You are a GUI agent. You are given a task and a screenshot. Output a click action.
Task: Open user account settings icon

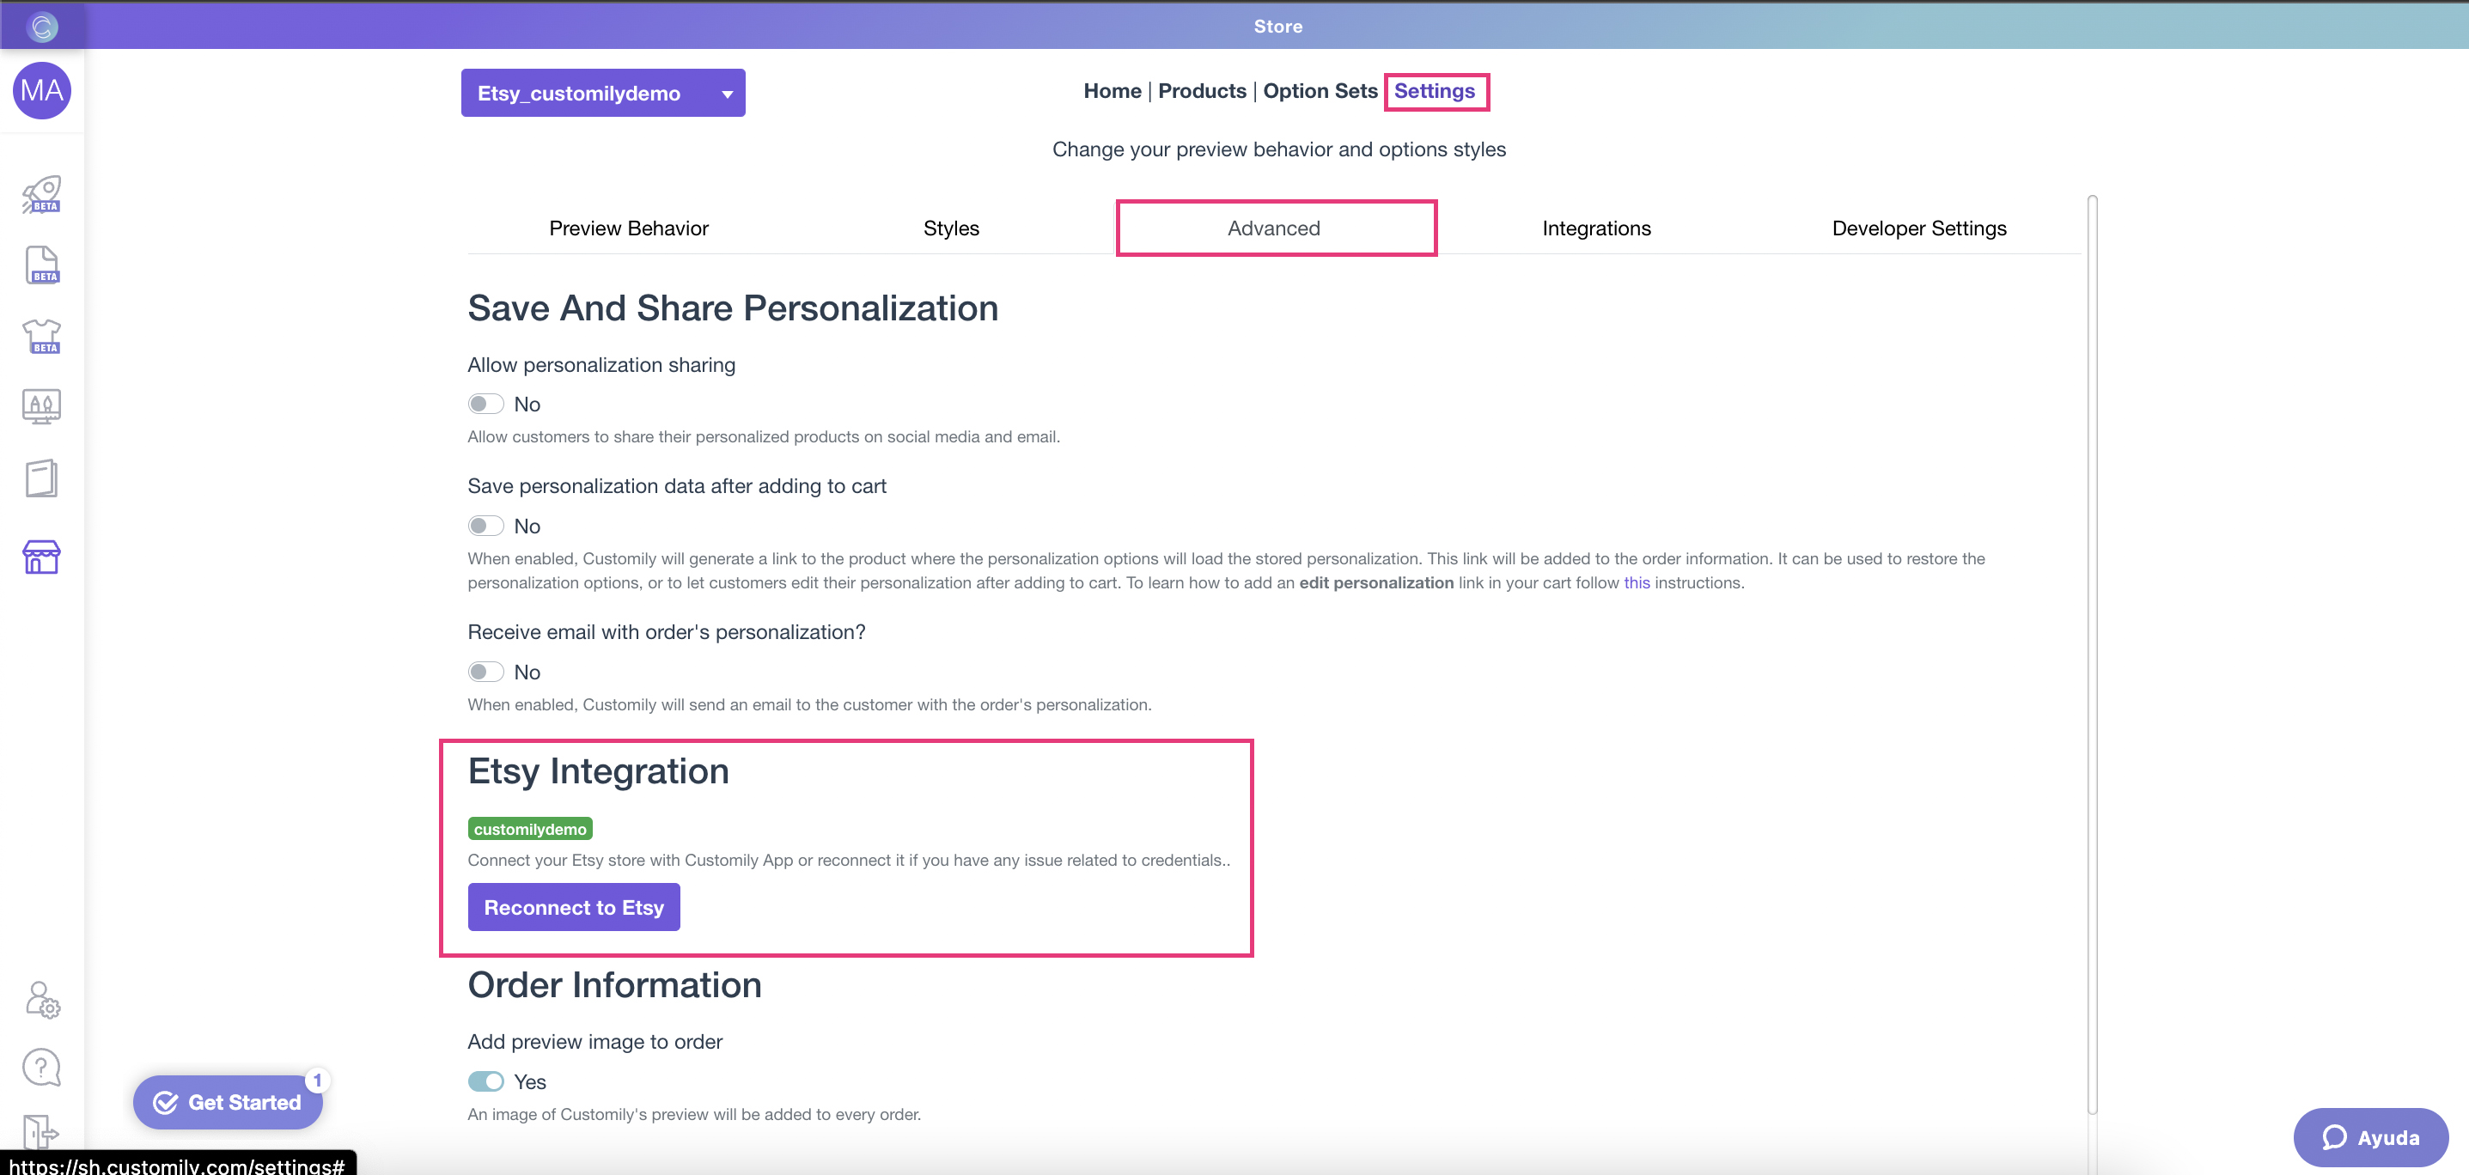click(42, 1000)
